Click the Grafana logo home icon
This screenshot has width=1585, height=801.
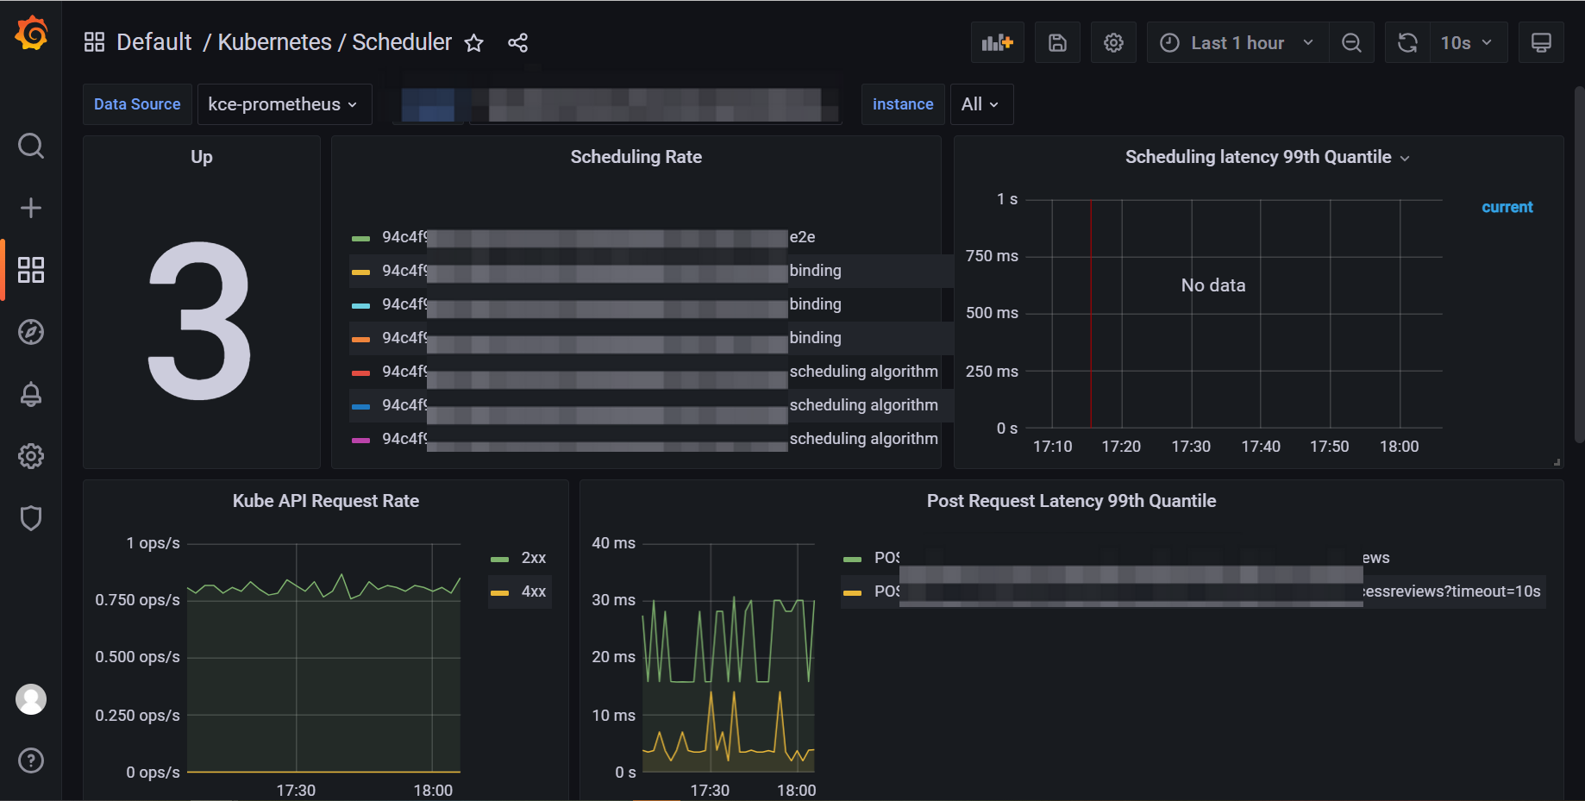click(31, 34)
